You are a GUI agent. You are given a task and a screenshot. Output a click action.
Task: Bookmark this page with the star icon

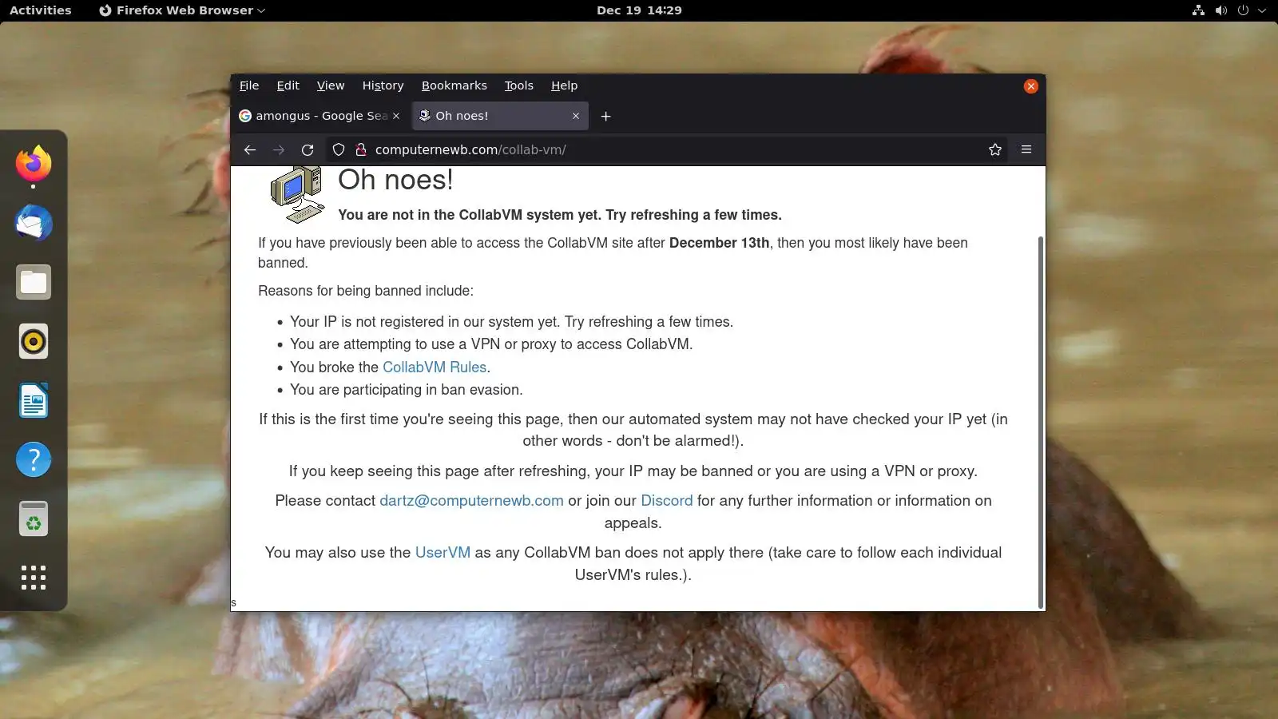(x=995, y=149)
